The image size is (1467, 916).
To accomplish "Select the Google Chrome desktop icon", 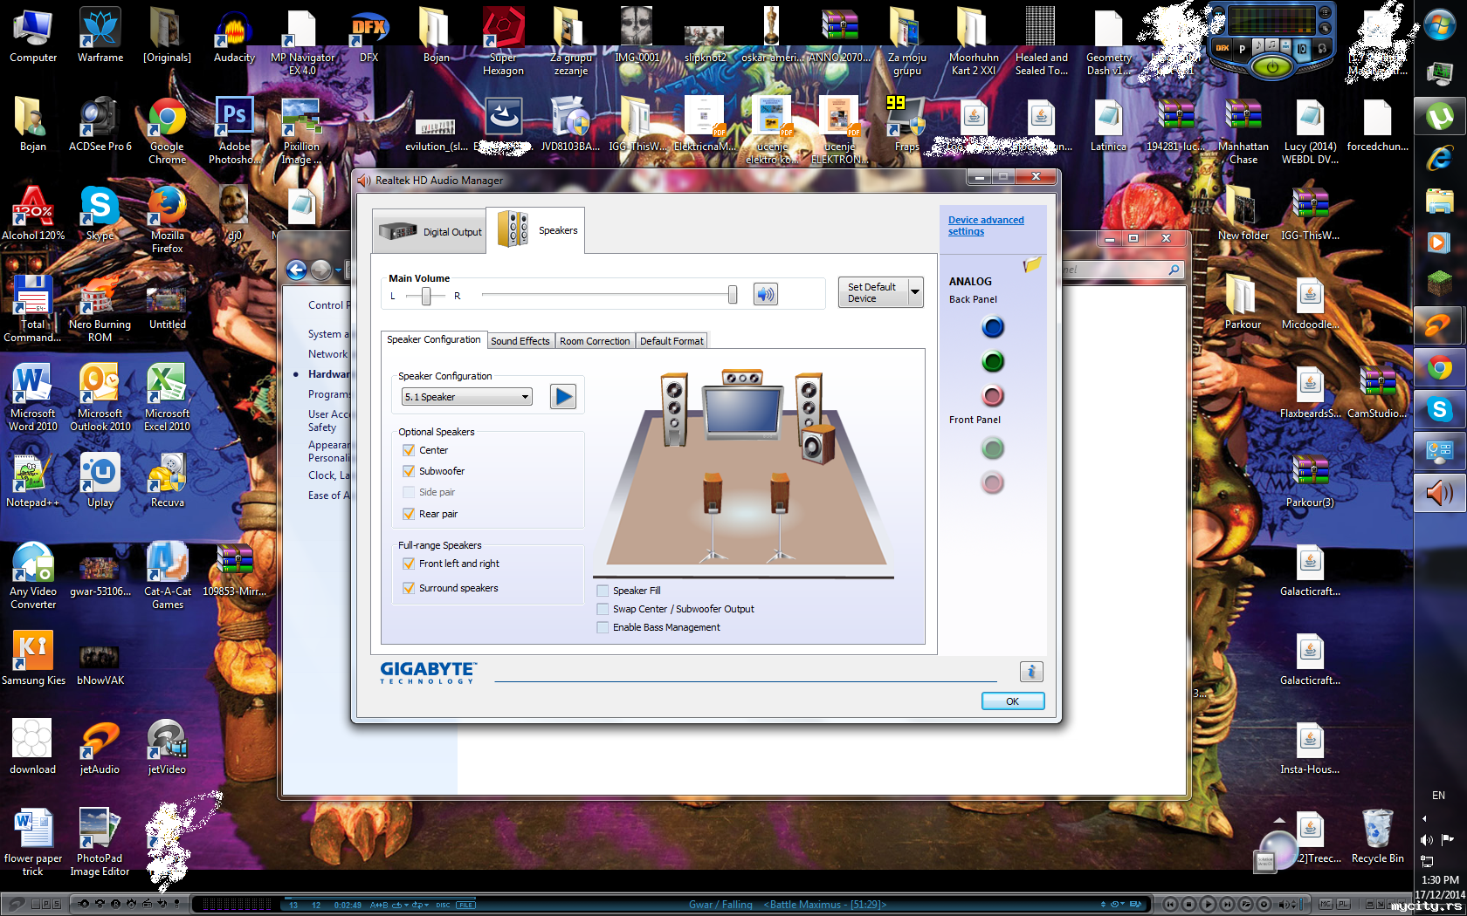I will pyautogui.click(x=167, y=131).
